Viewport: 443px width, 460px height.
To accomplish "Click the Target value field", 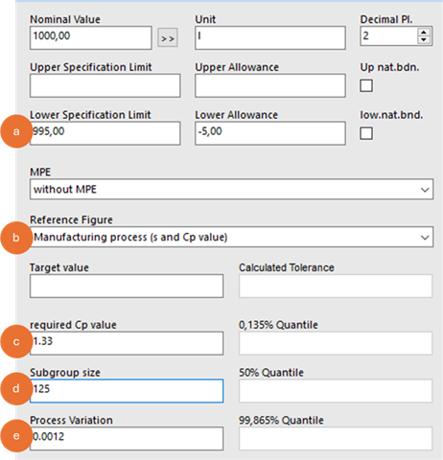I will point(127,286).
